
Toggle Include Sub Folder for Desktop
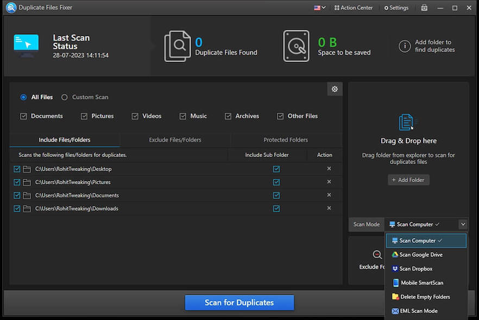click(x=276, y=169)
